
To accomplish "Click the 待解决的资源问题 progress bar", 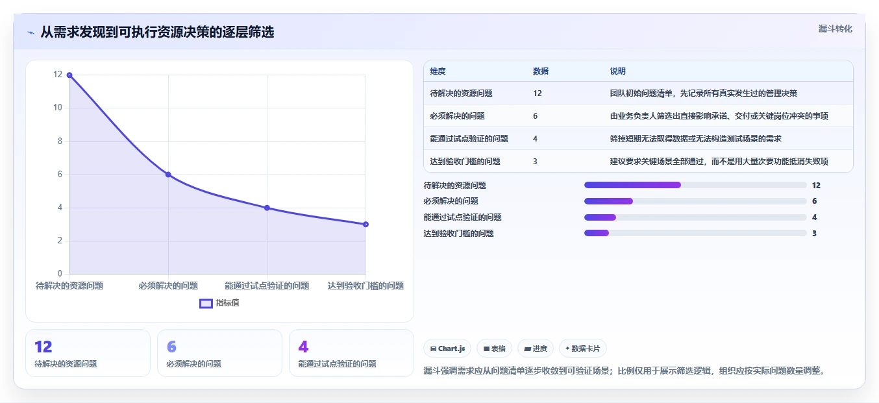I will click(695, 185).
